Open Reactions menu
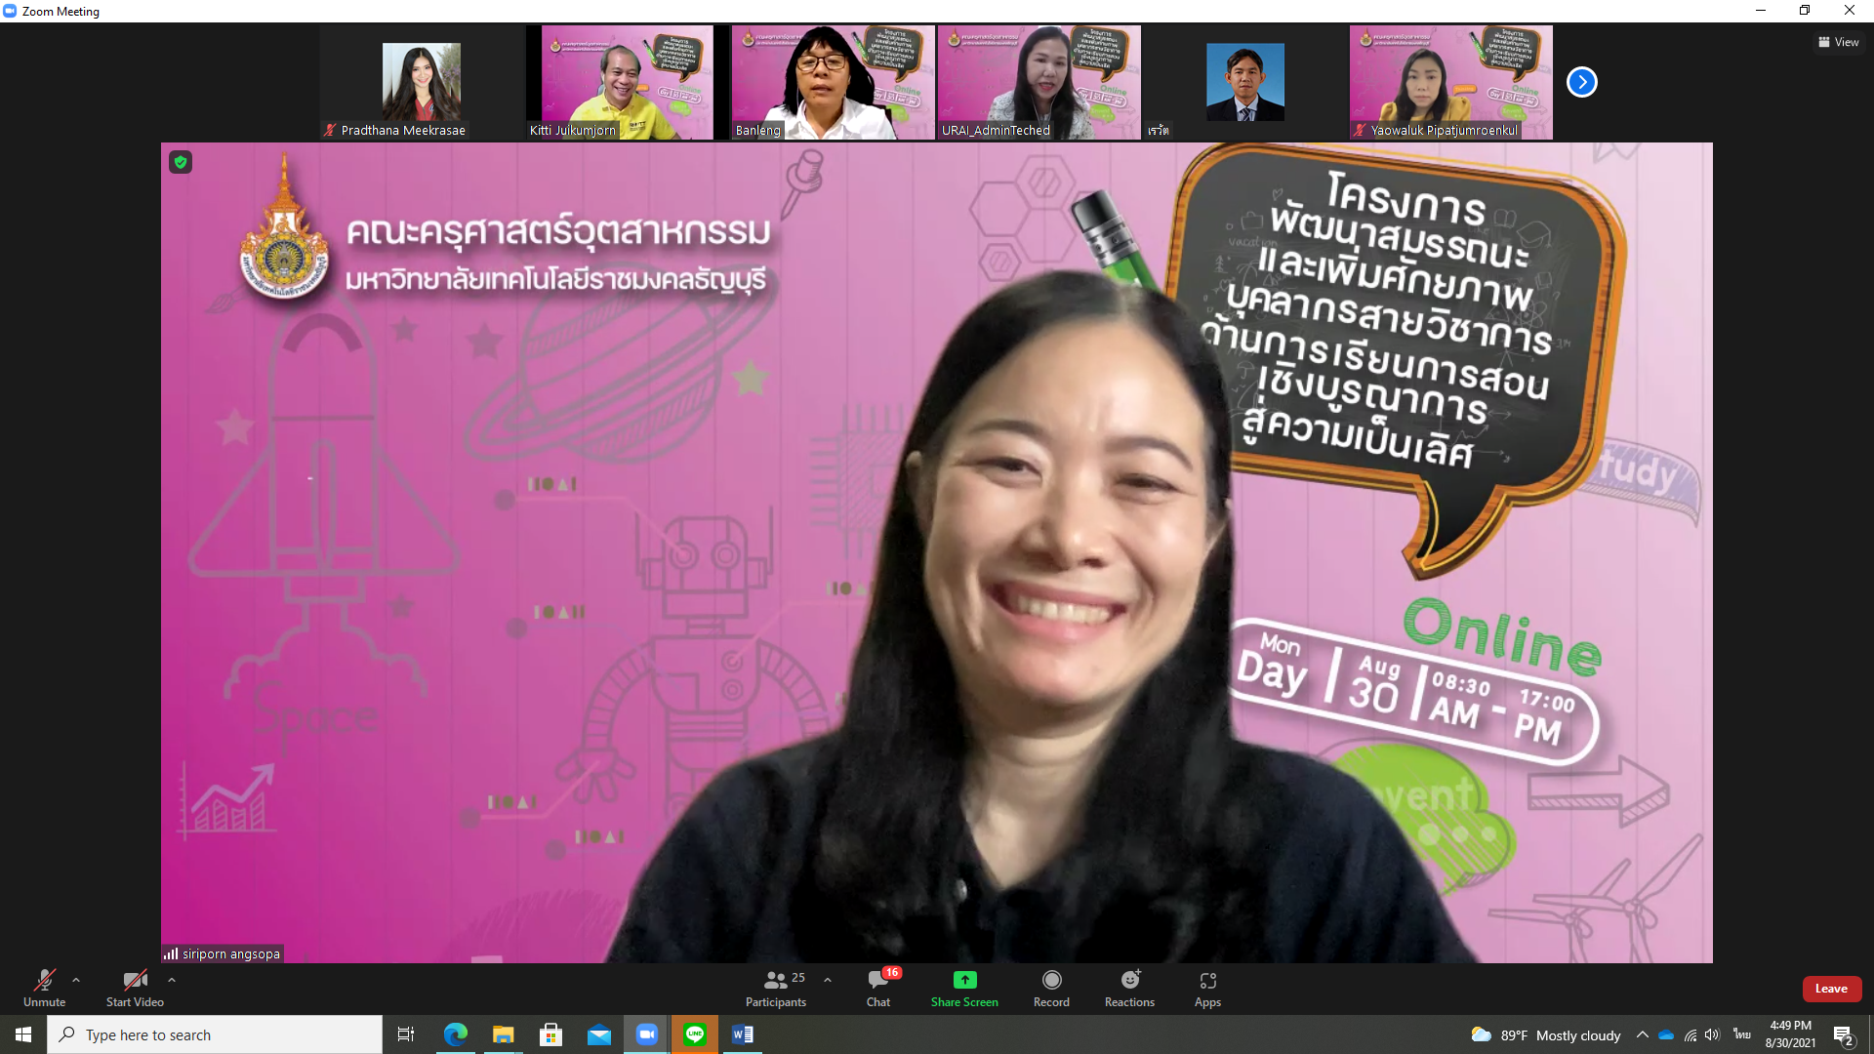The height and width of the screenshot is (1054, 1874). tap(1129, 988)
